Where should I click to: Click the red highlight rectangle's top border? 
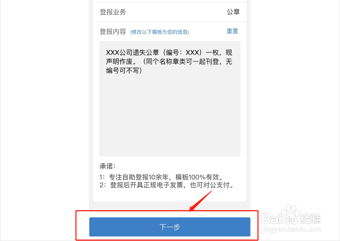tap(167, 211)
